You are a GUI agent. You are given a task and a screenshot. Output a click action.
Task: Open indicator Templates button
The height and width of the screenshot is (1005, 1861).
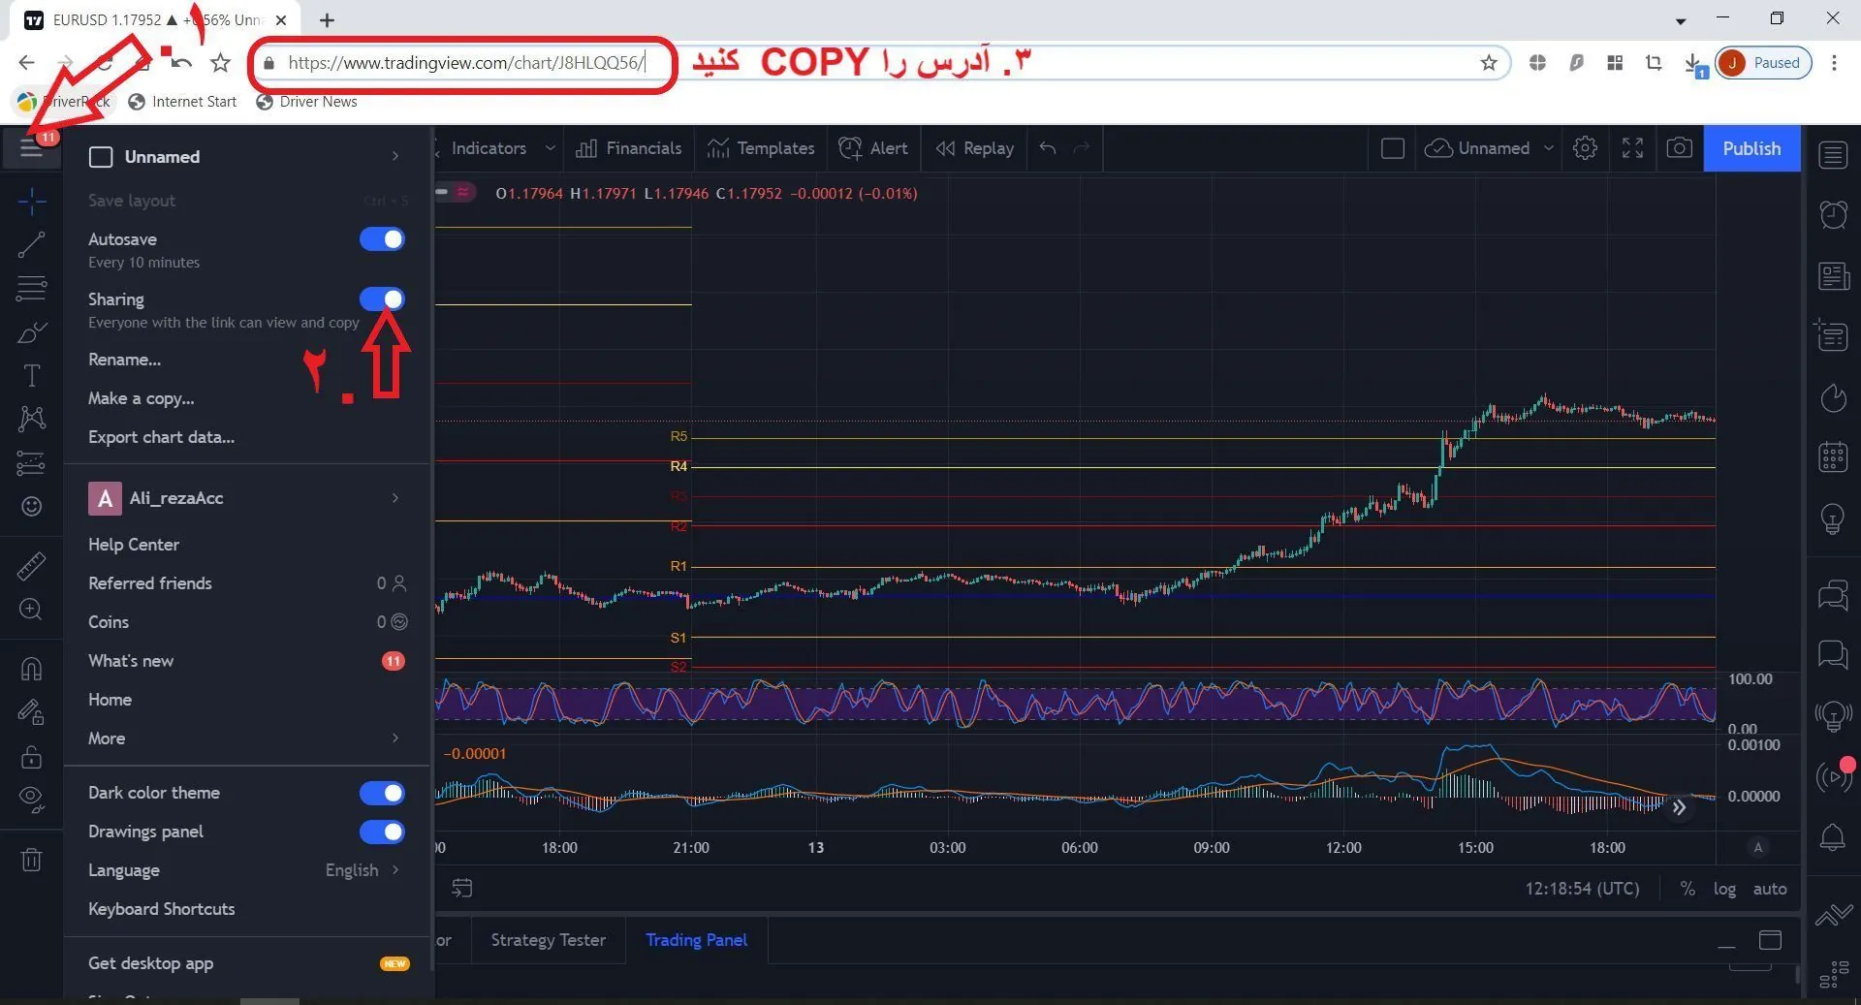(761, 148)
